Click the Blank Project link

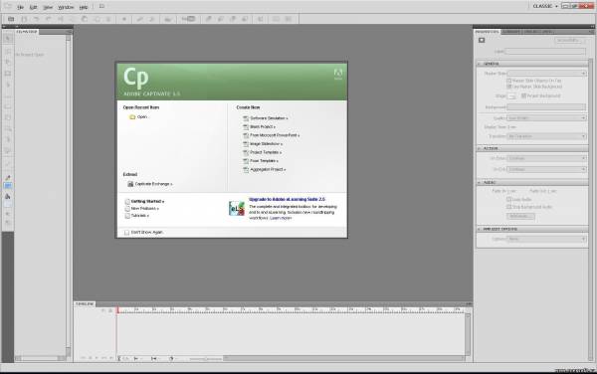click(263, 127)
